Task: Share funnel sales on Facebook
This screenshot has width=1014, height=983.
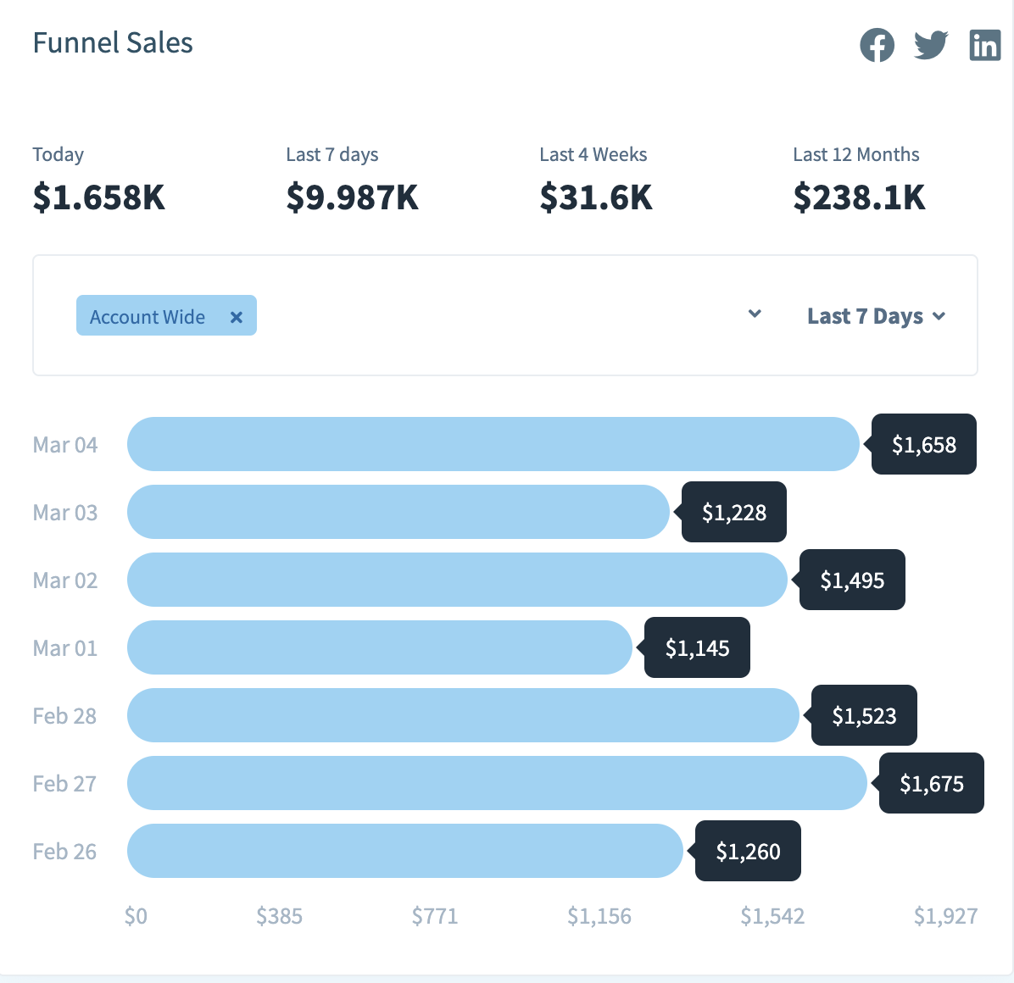Action: coord(877,45)
